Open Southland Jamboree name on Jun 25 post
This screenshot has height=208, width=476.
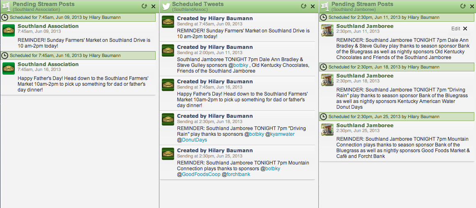(x=365, y=126)
